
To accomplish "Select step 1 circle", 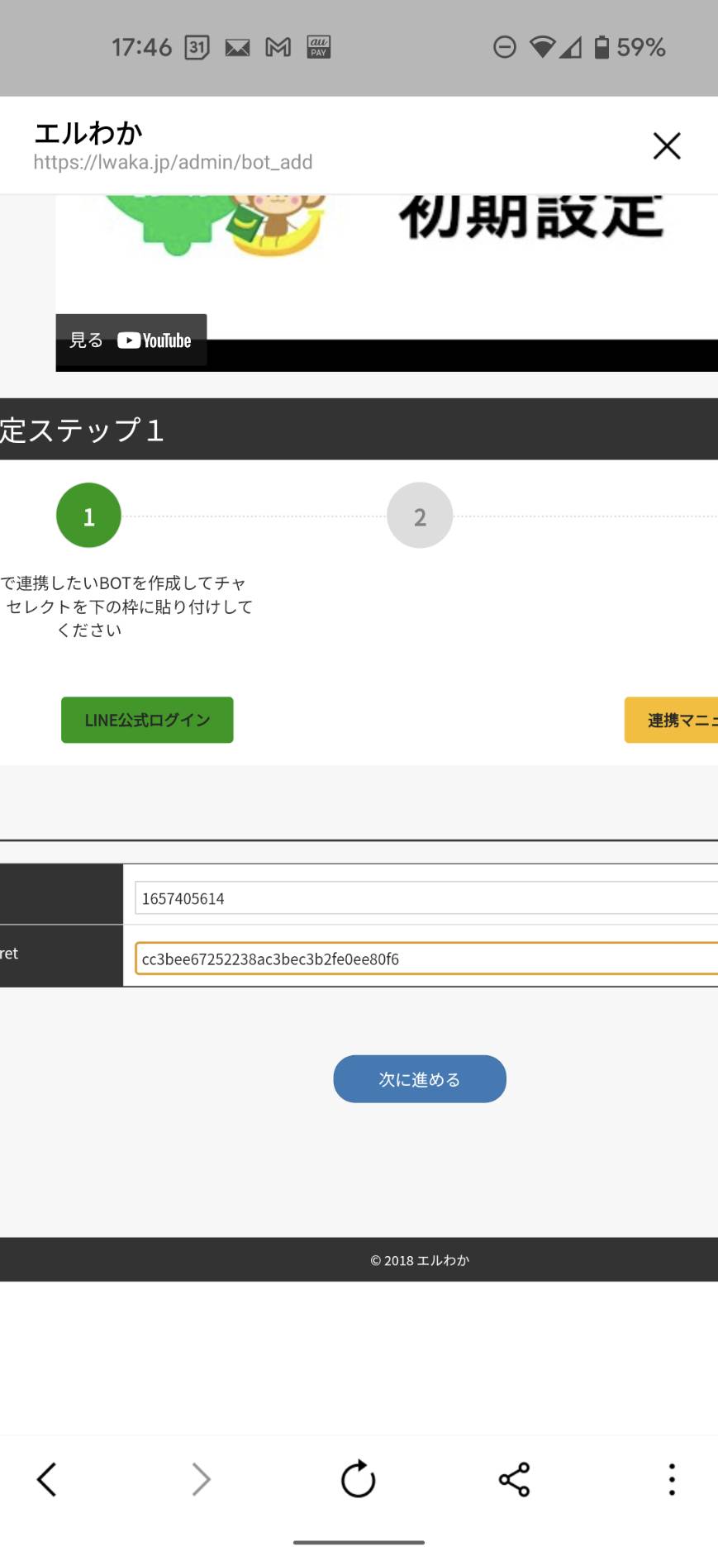I will 88,516.
